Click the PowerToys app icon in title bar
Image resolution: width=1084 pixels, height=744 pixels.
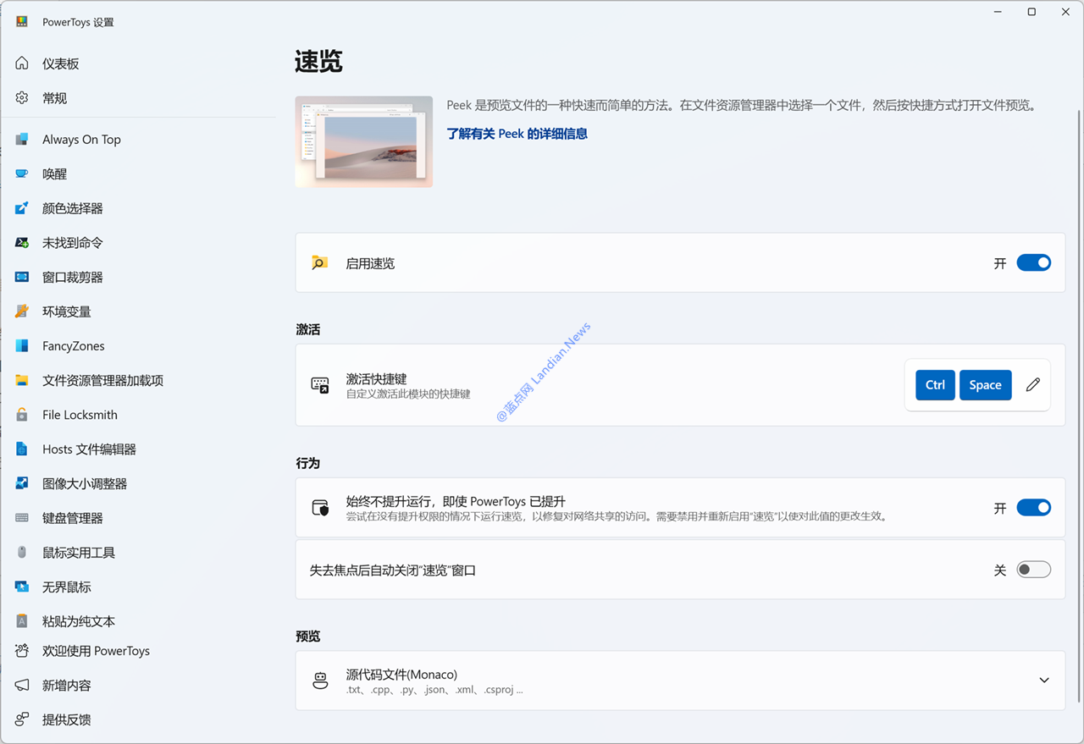(x=22, y=22)
